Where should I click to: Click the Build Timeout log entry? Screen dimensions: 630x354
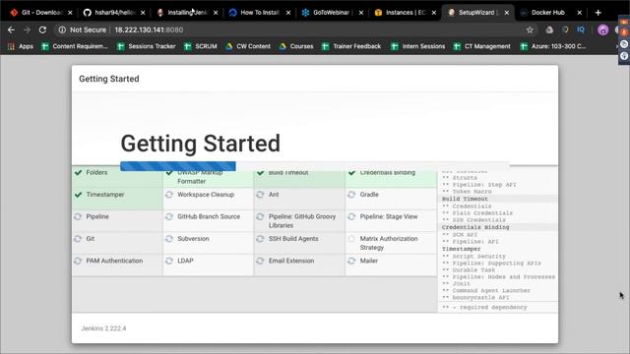(x=465, y=199)
